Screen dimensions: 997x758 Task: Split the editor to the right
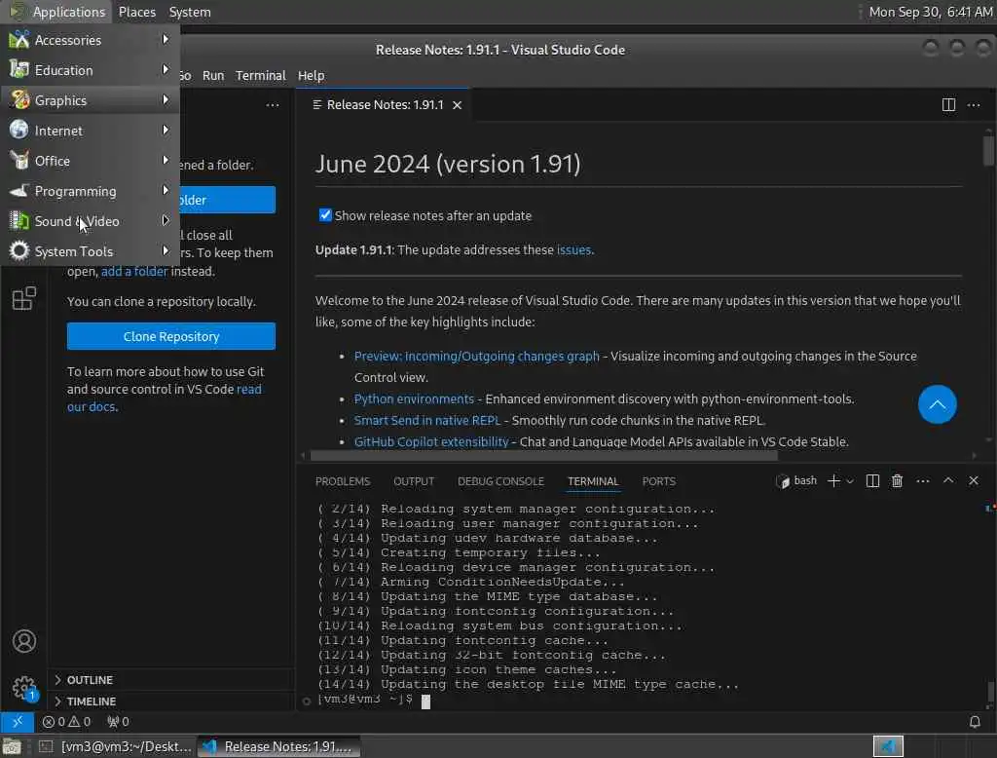948,104
